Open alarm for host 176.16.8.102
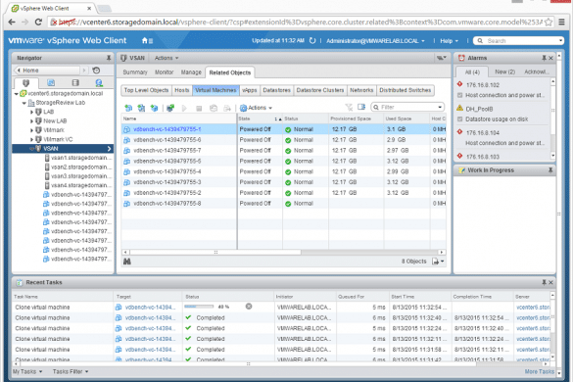 coord(482,85)
